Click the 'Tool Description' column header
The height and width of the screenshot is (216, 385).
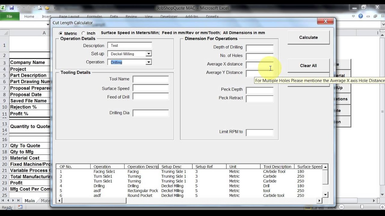pyautogui.click(x=277, y=167)
